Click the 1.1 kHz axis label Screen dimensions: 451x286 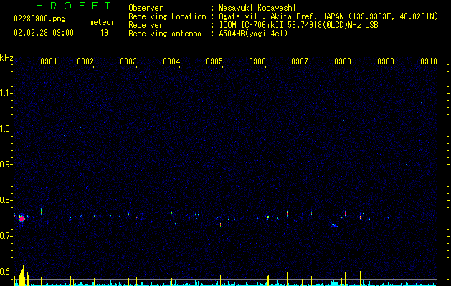click(x=6, y=93)
